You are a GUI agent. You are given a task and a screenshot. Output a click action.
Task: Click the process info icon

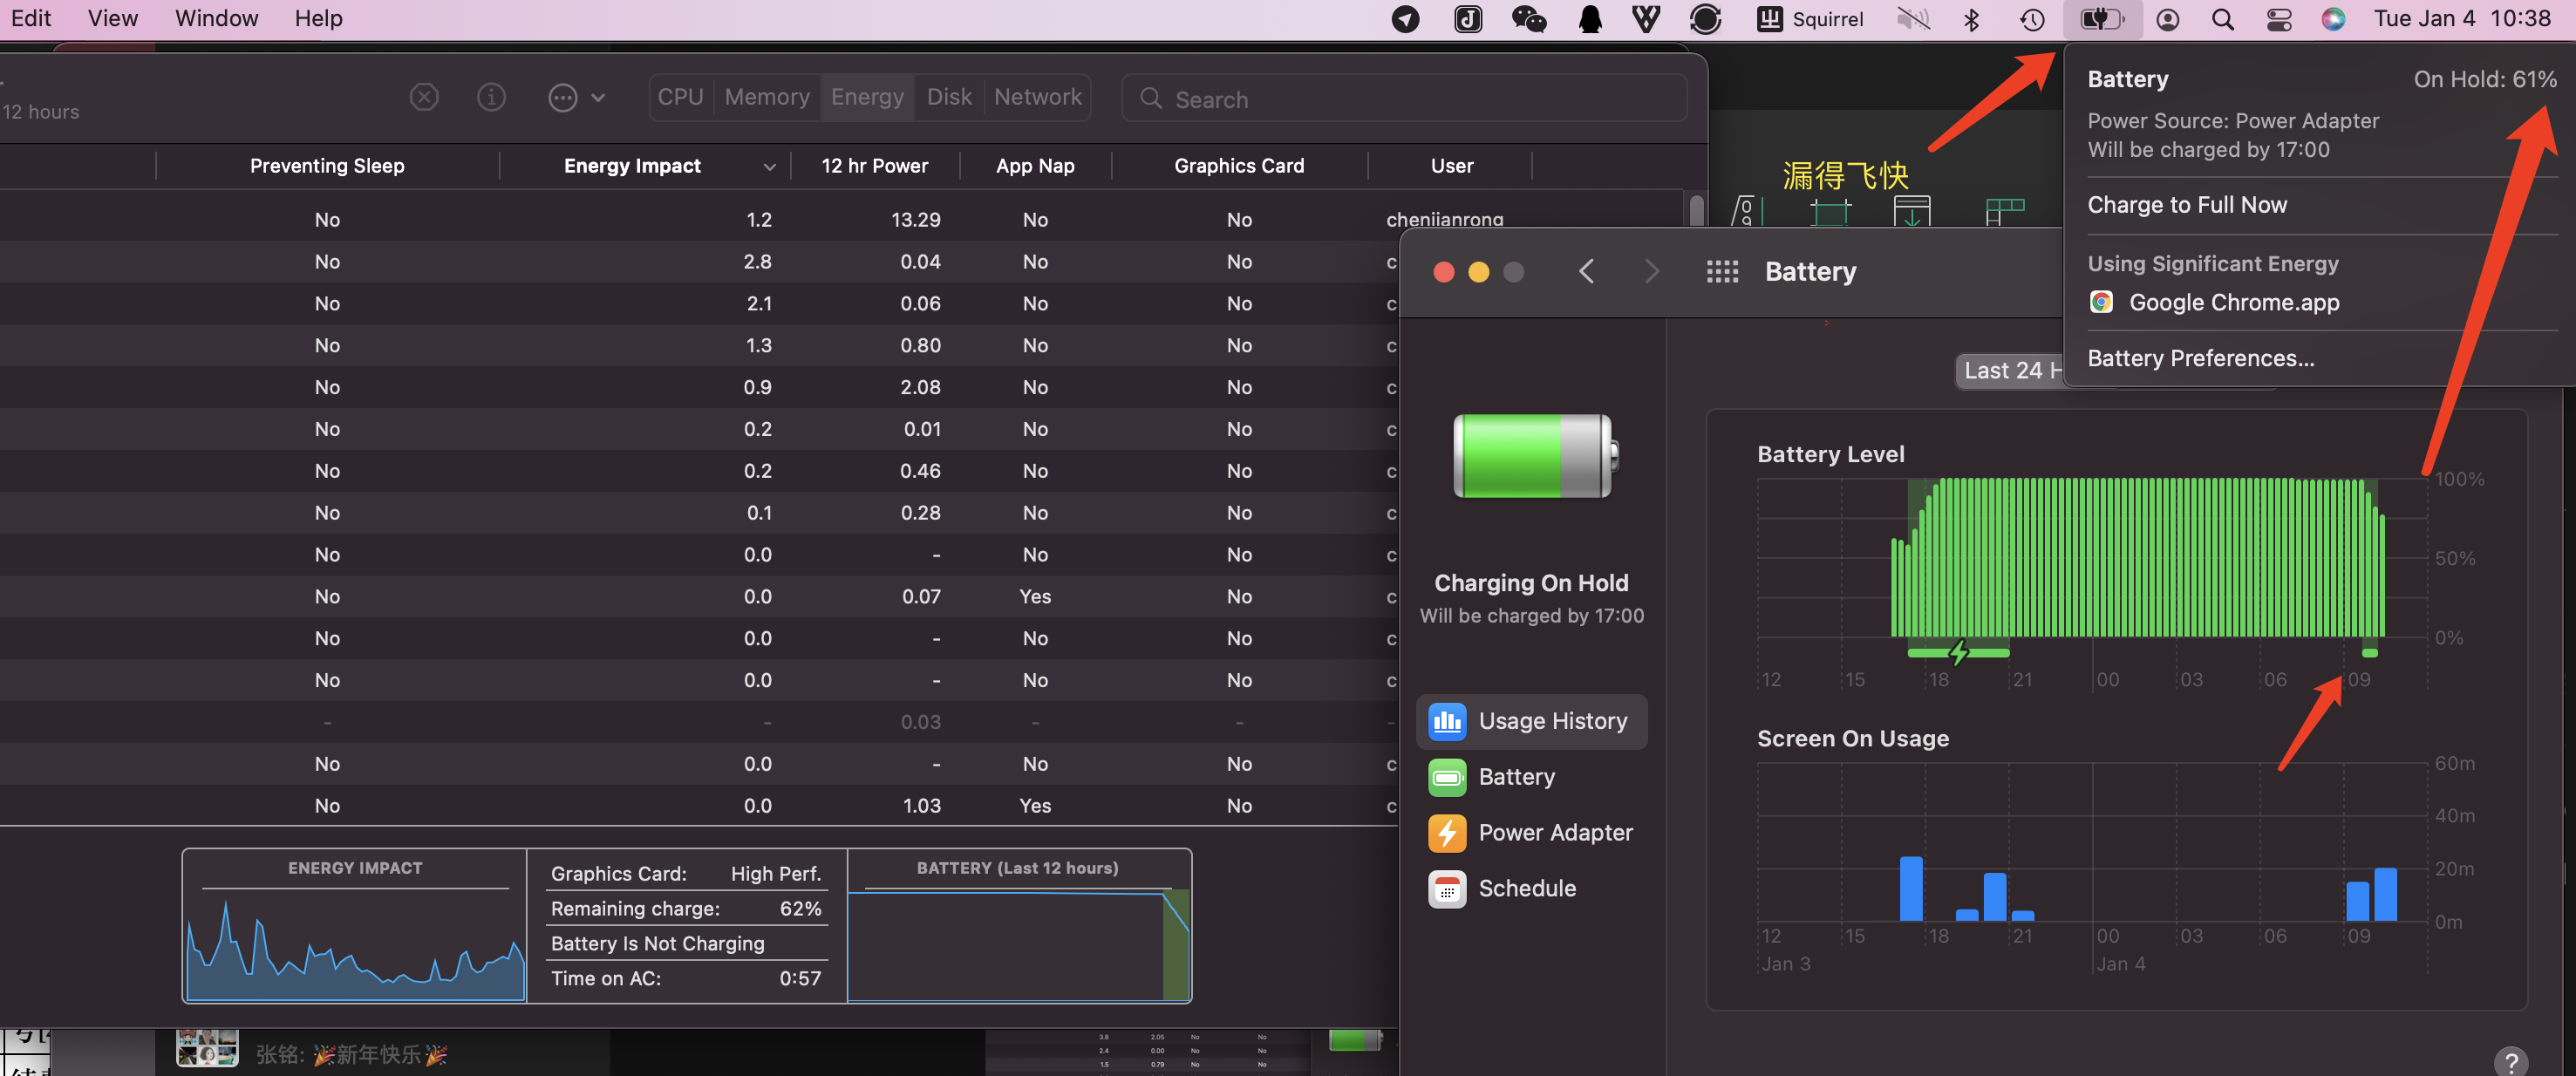click(x=491, y=97)
